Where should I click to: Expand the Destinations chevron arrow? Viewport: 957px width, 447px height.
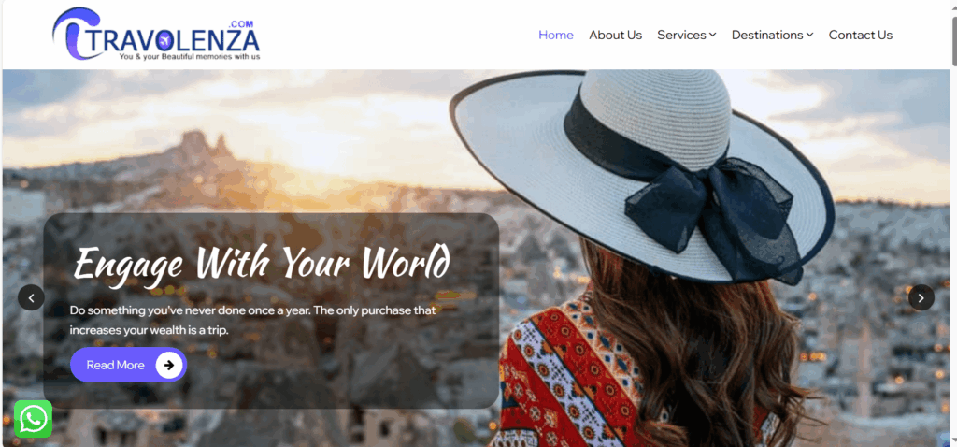pyautogui.click(x=810, y=35)
